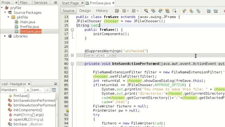Collapse the pryFile project node
Viewport: 225px width, 127px height.
[x=2, y=8]
